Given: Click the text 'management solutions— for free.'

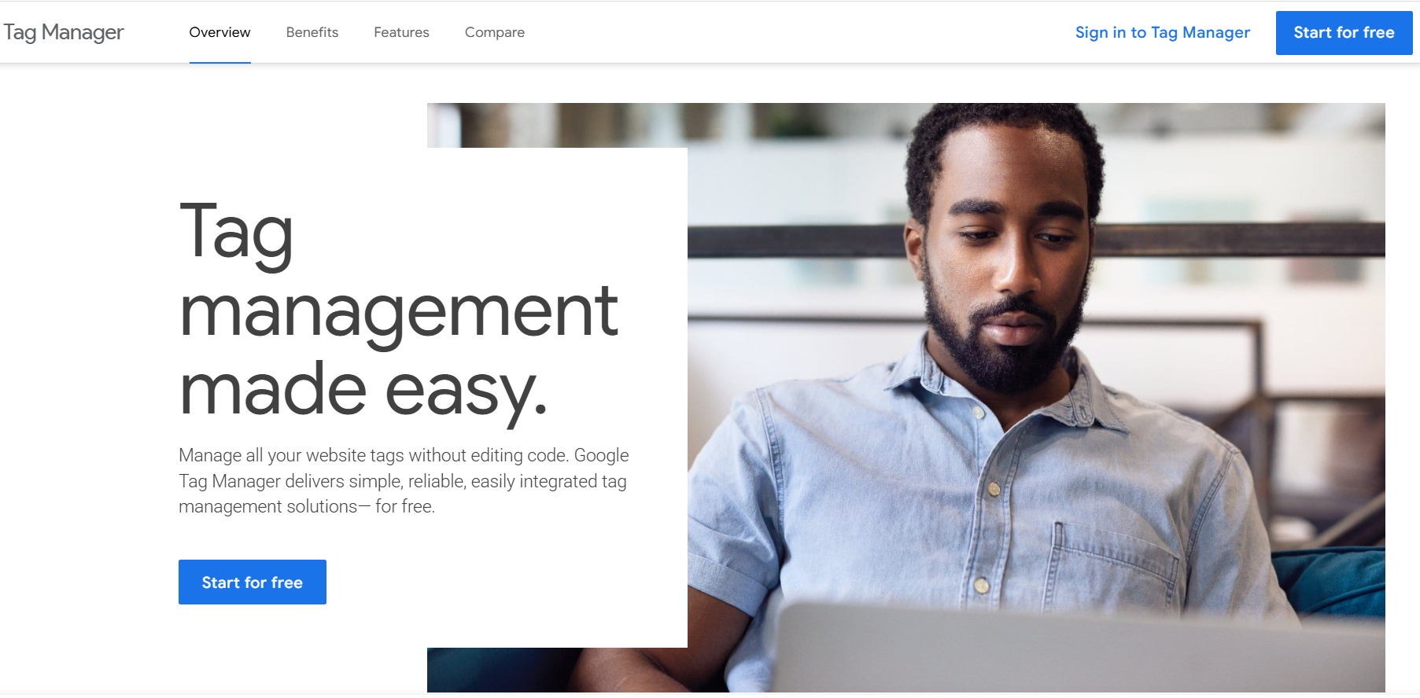Looking at the screenshot, I should tap(307, 507).
